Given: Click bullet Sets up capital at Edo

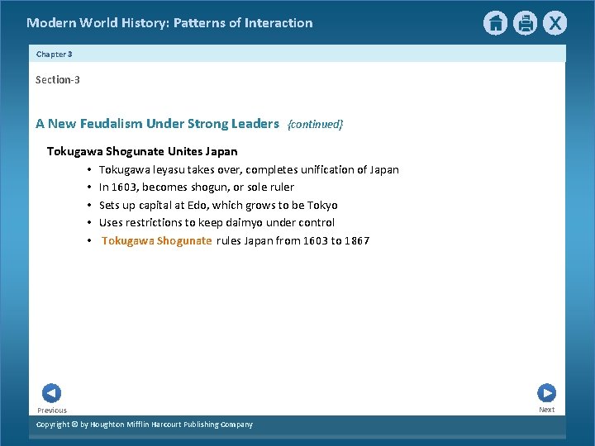Looking at the screenshot, I should tap(218, 205).
